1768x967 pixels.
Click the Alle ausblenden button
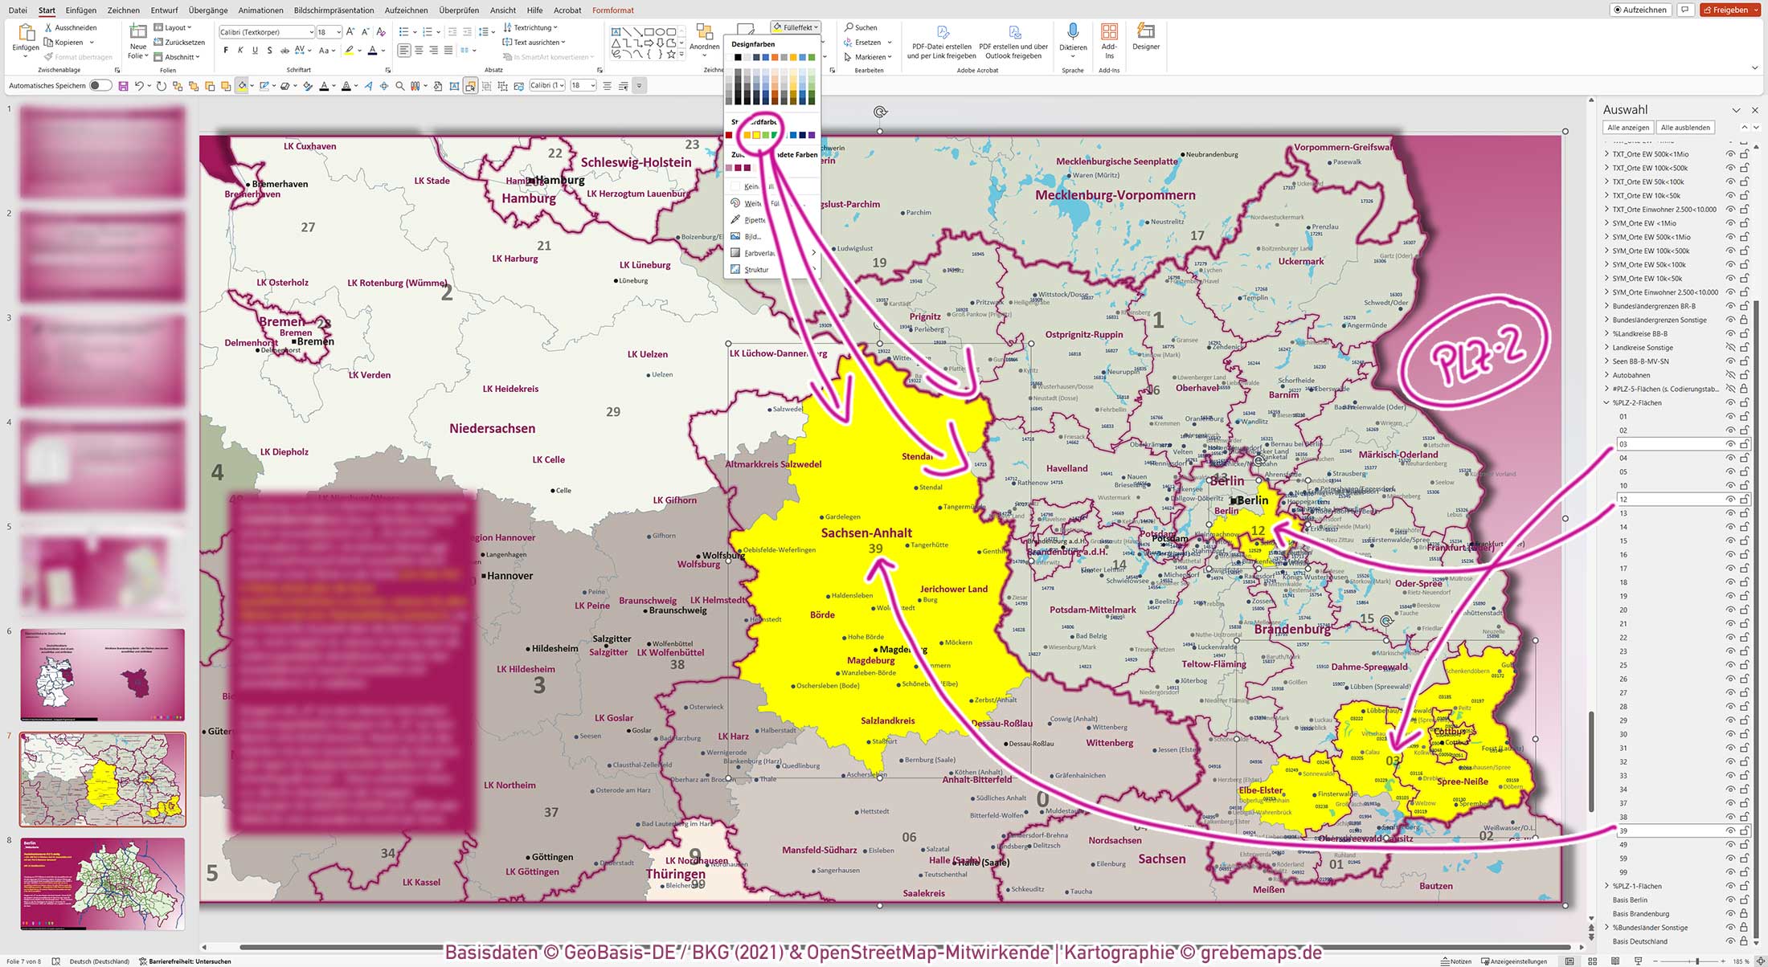point(1687,127)
